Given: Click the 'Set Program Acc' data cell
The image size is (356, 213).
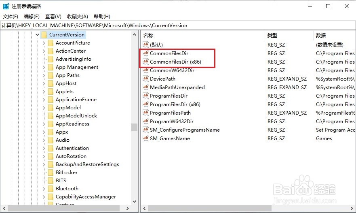Looking at the screenshot, I should pos(335,130).
